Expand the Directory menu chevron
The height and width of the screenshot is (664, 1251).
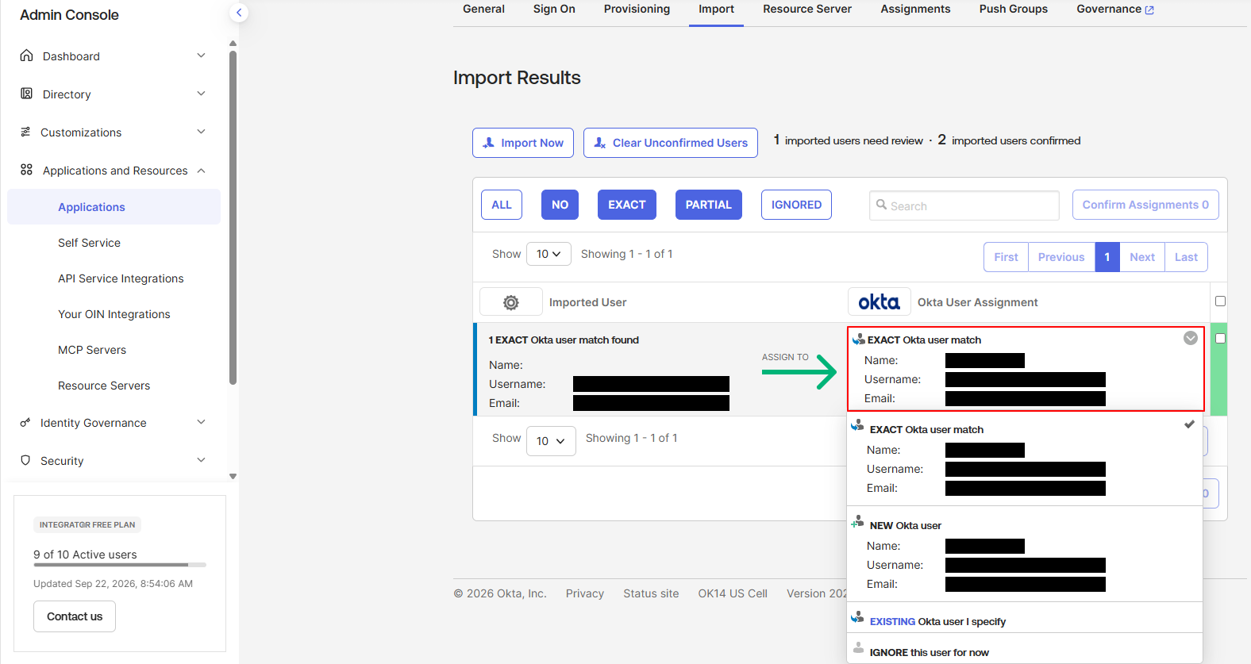tap(201, 94)
